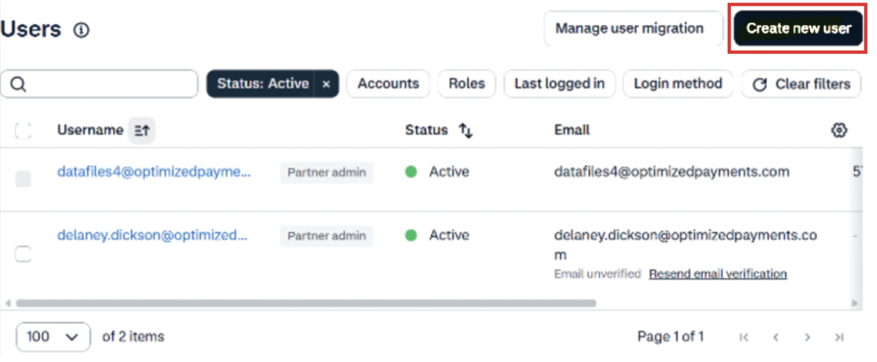
Task: Click delaney.dickson's Partner admin badge
Action: (x=327, y=236)
